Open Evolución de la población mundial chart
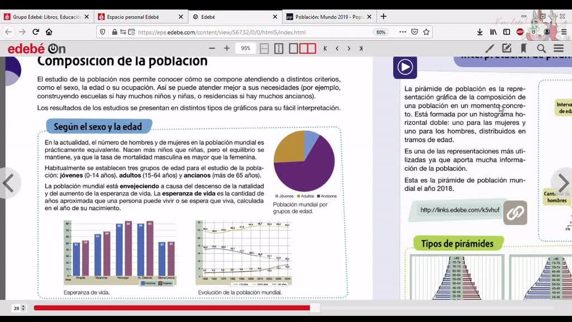Screen dimensions: 572x322 tap(244, 253)
